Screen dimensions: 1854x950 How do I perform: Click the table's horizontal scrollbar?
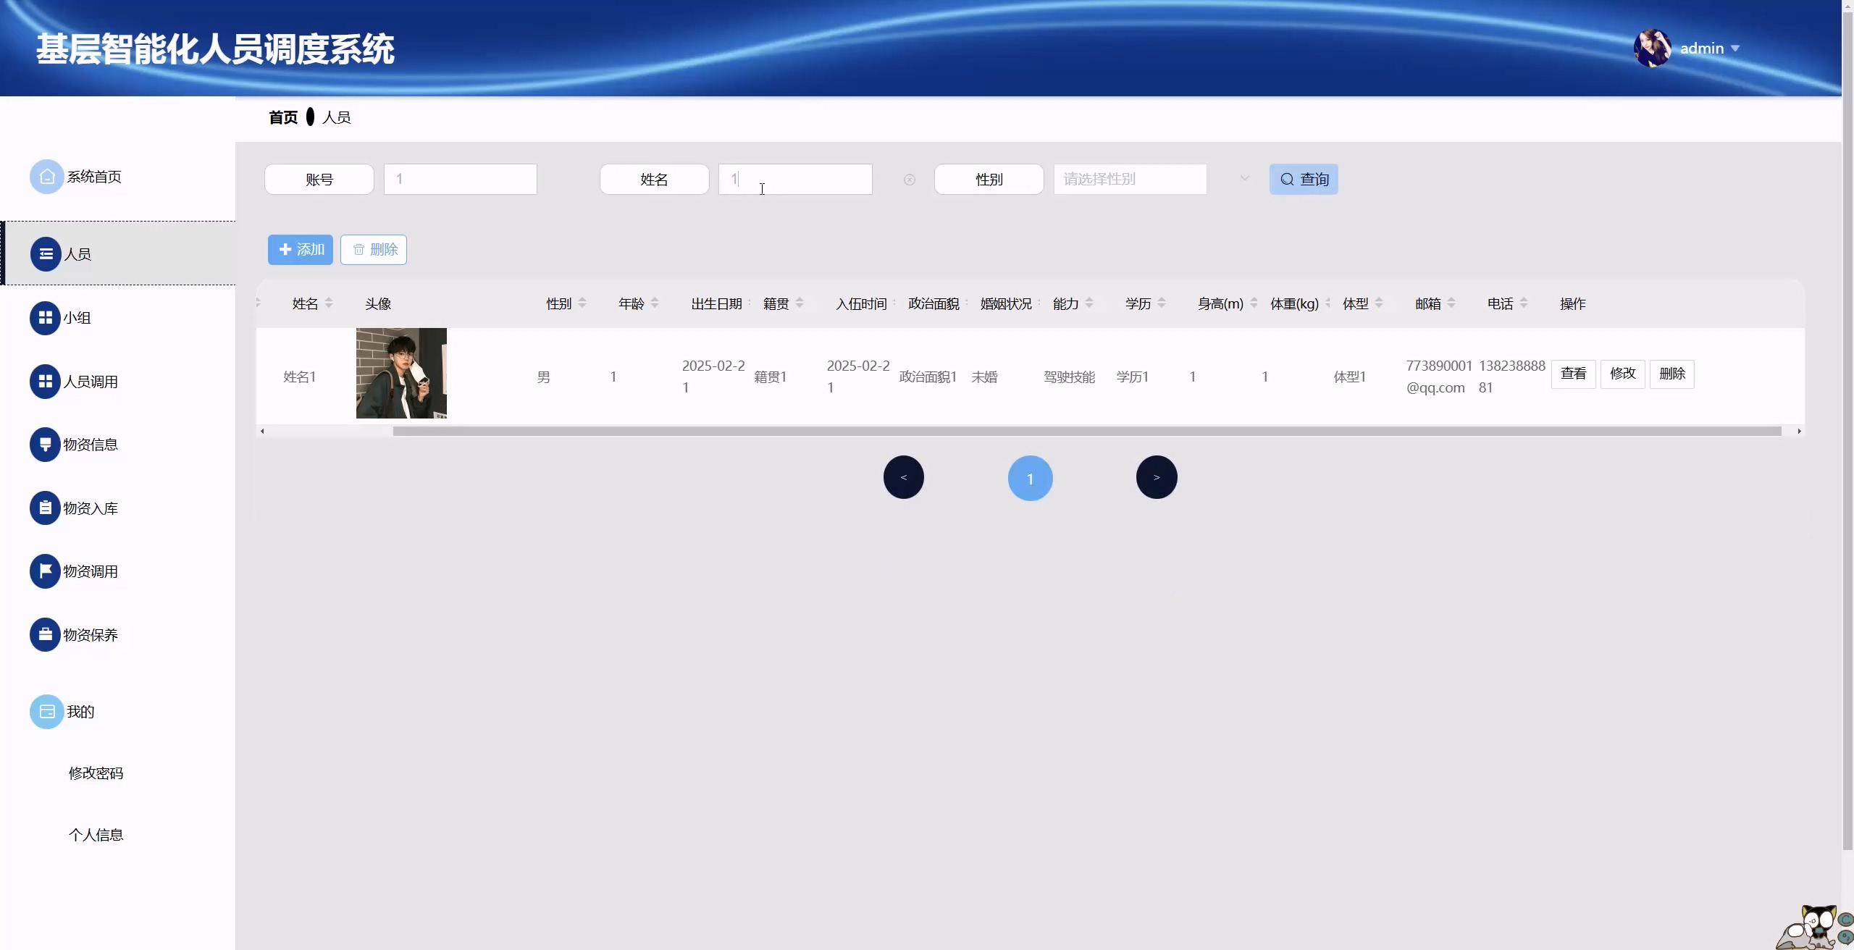(1086, 431)
